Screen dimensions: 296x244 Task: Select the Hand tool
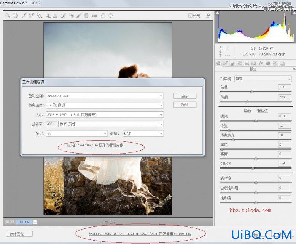[x=16, y=16]
